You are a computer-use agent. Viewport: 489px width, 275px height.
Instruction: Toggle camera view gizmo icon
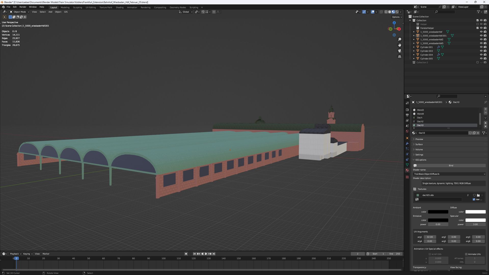click(400, 51)
